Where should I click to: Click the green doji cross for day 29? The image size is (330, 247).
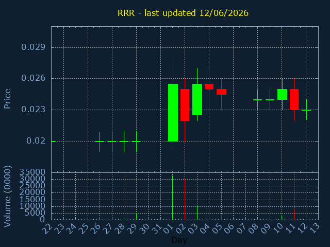coord(136,142)
